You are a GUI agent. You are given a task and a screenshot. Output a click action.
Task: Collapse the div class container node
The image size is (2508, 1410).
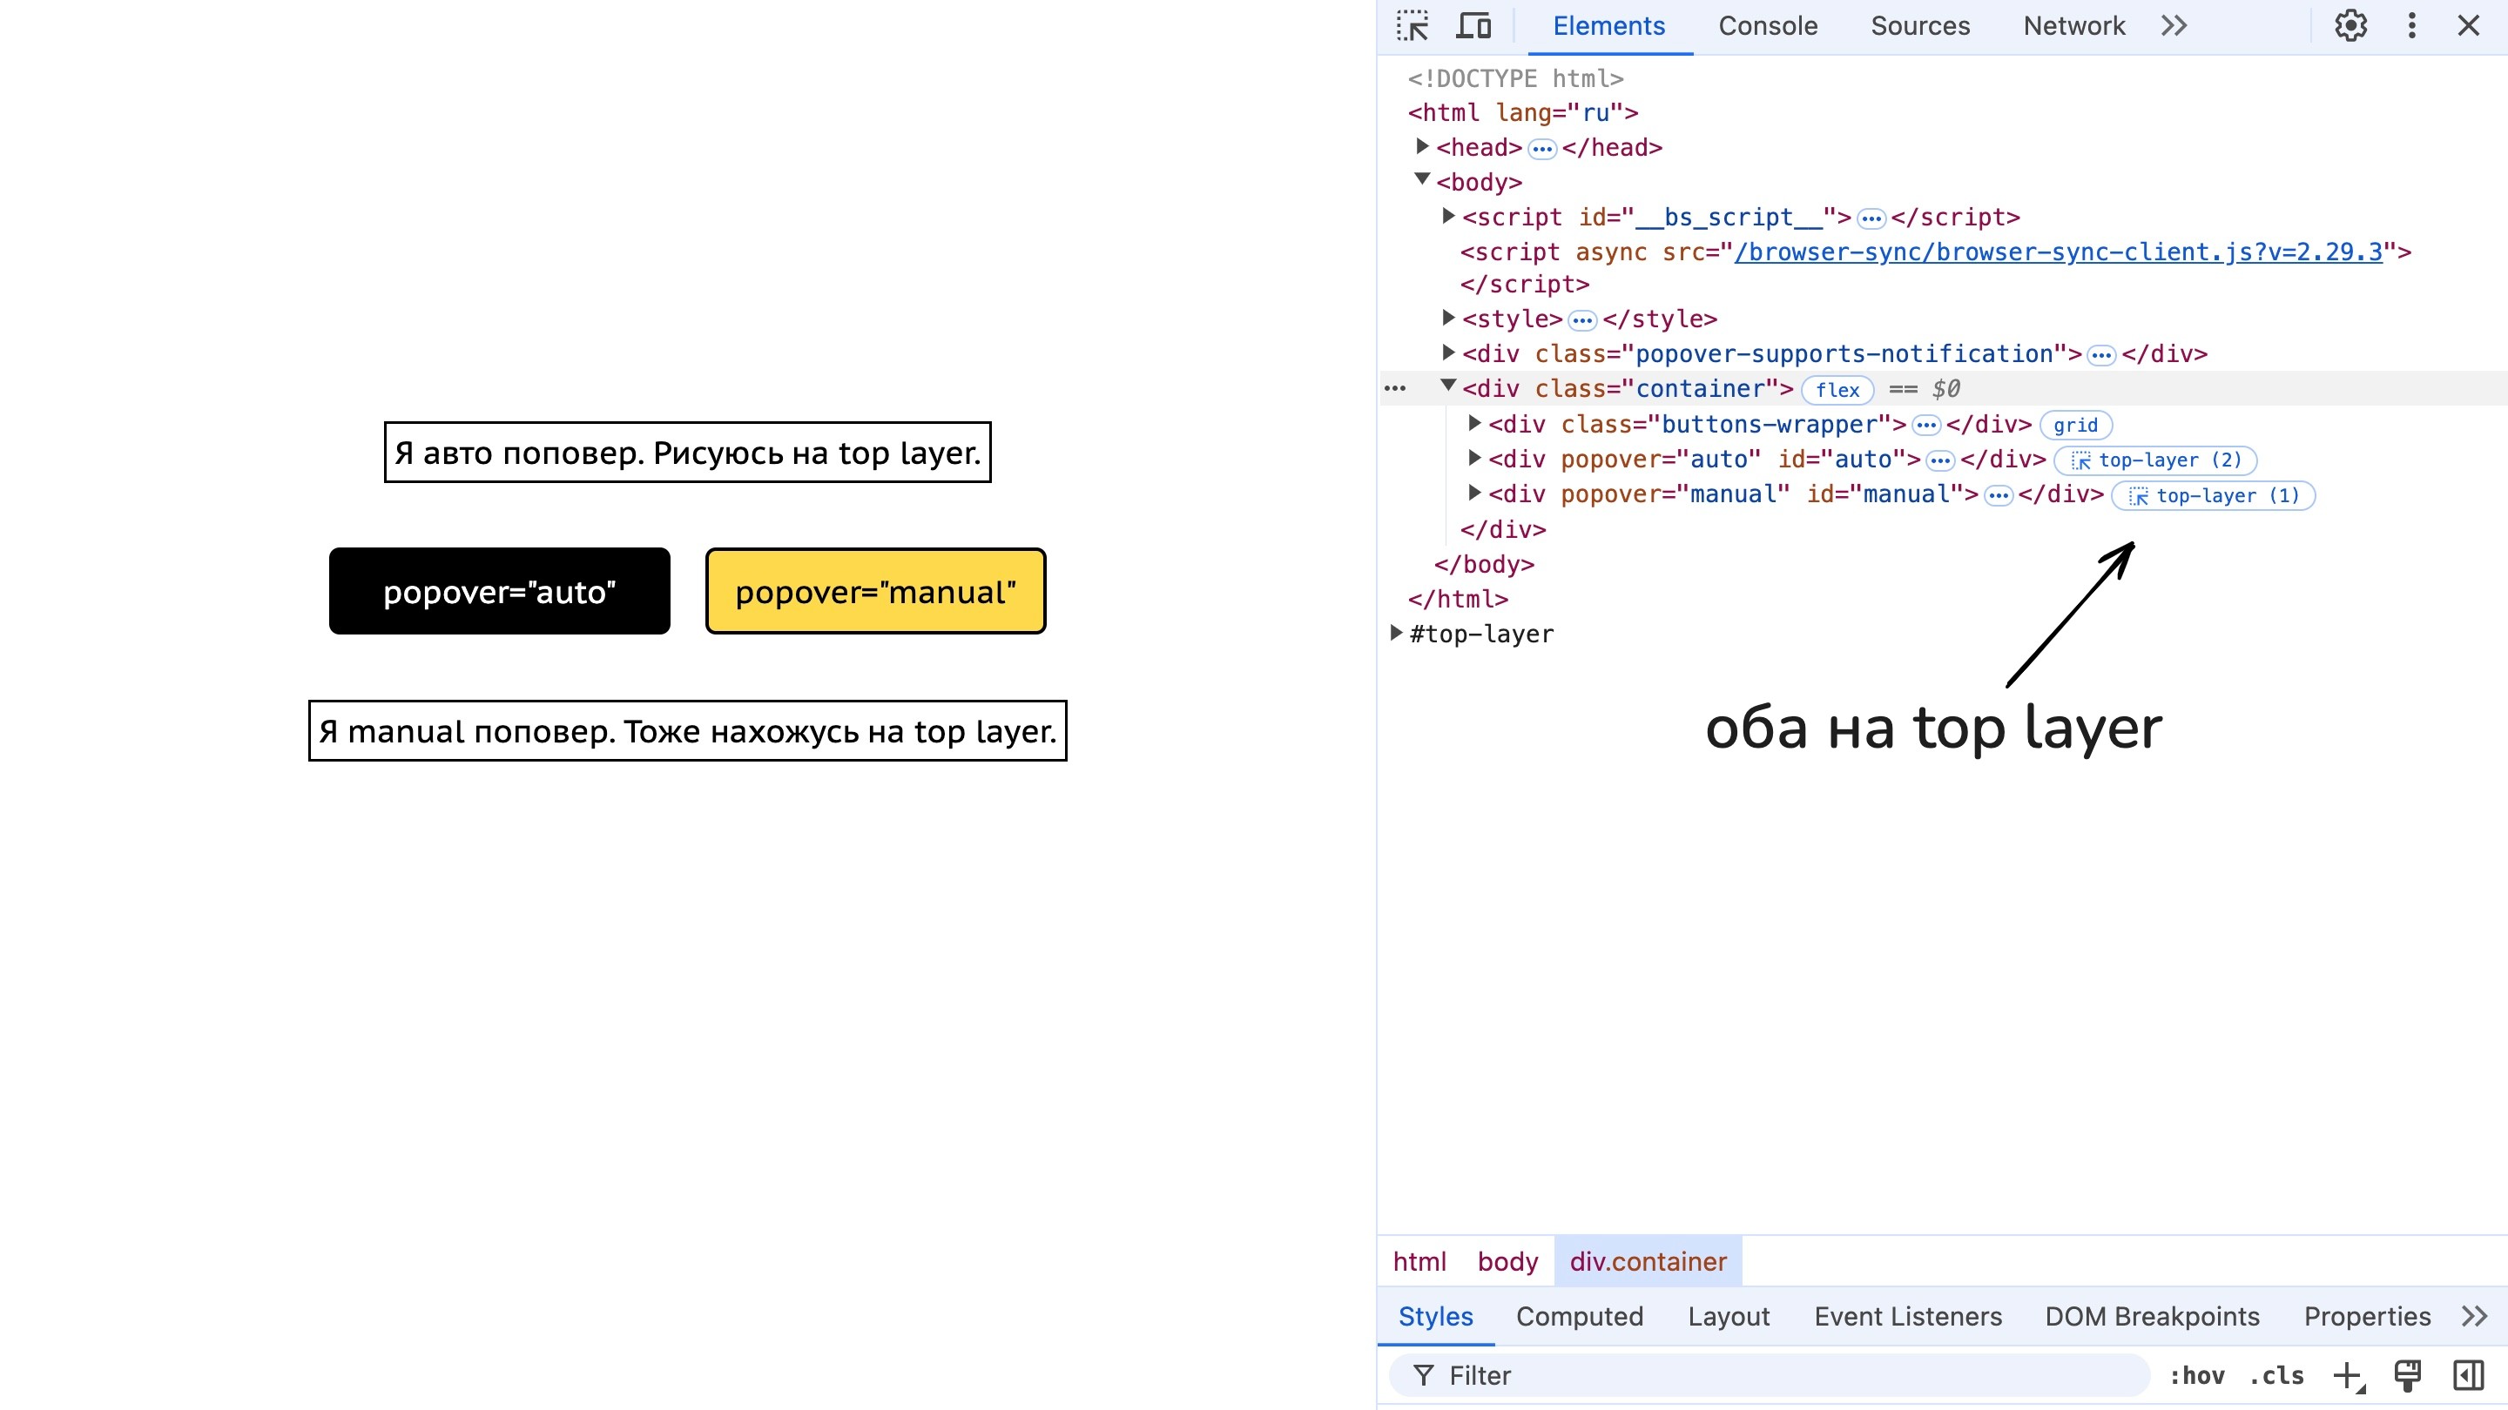(x=1447, y=387)
